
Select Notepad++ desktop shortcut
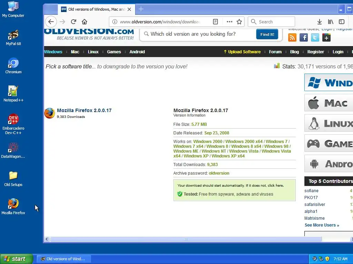point(13,94)
